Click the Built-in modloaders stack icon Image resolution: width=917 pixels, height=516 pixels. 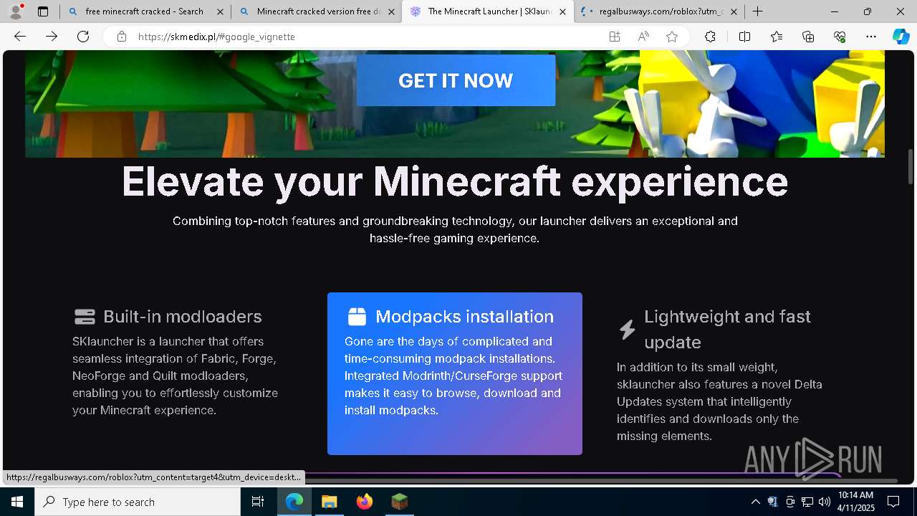point(85,316)
